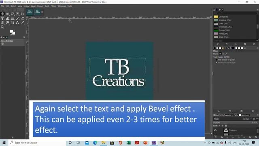Open layer mode group switch dropdown
The height and width of the screenshot is (146, 259).
point(255,119)
